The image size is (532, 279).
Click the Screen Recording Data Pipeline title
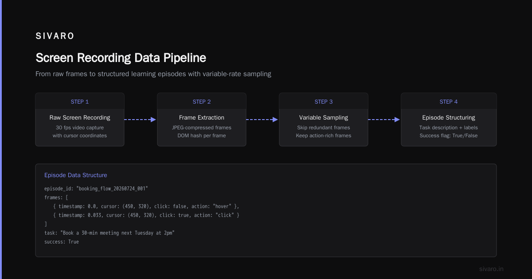click(x=121, y=58)
